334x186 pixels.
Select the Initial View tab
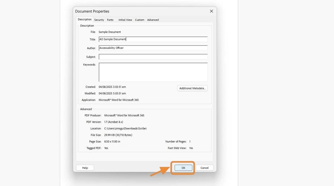(x=125, y=20)
